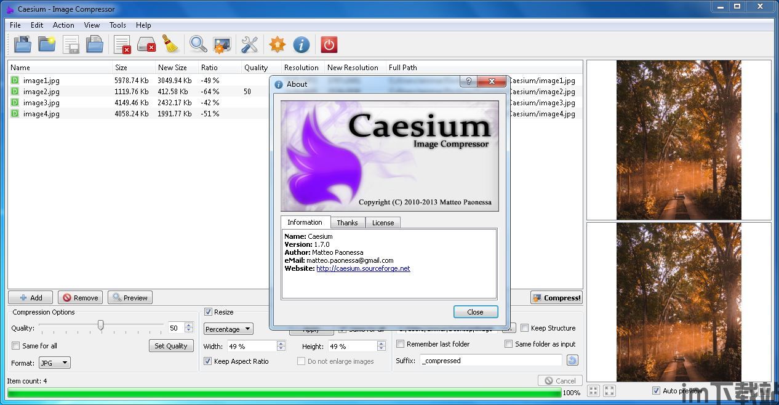Click the Save List floppy toolbar icon
The width and height of the screenshot is (779, 405).
click(71, 44)
